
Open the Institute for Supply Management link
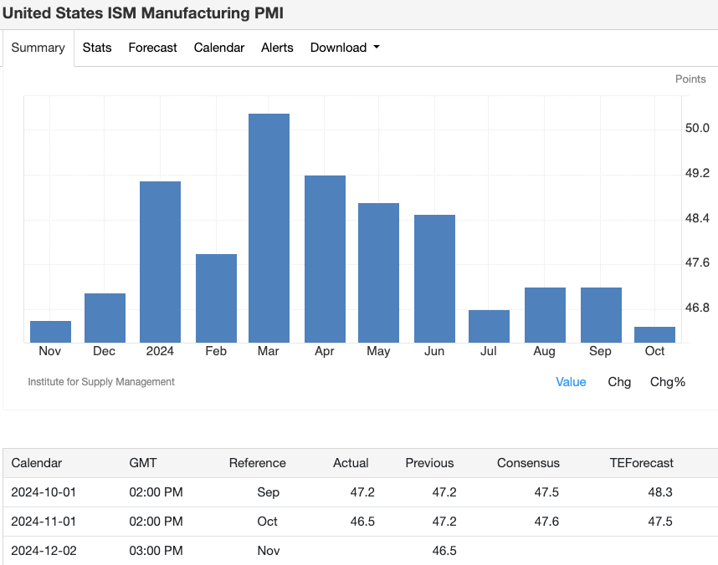coord(100,382)
